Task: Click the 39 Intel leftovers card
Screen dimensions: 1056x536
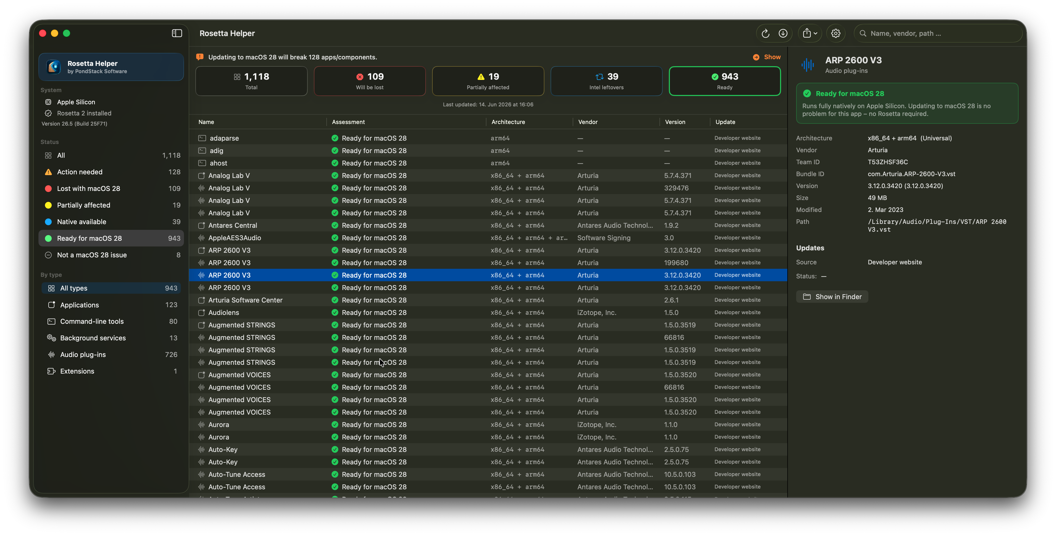Action: pyautogui.click(x=606, y=81)
